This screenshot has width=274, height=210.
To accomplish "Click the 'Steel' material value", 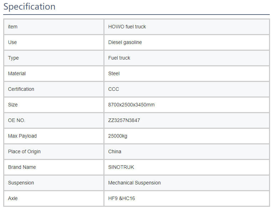I will (x=114, y=73).
